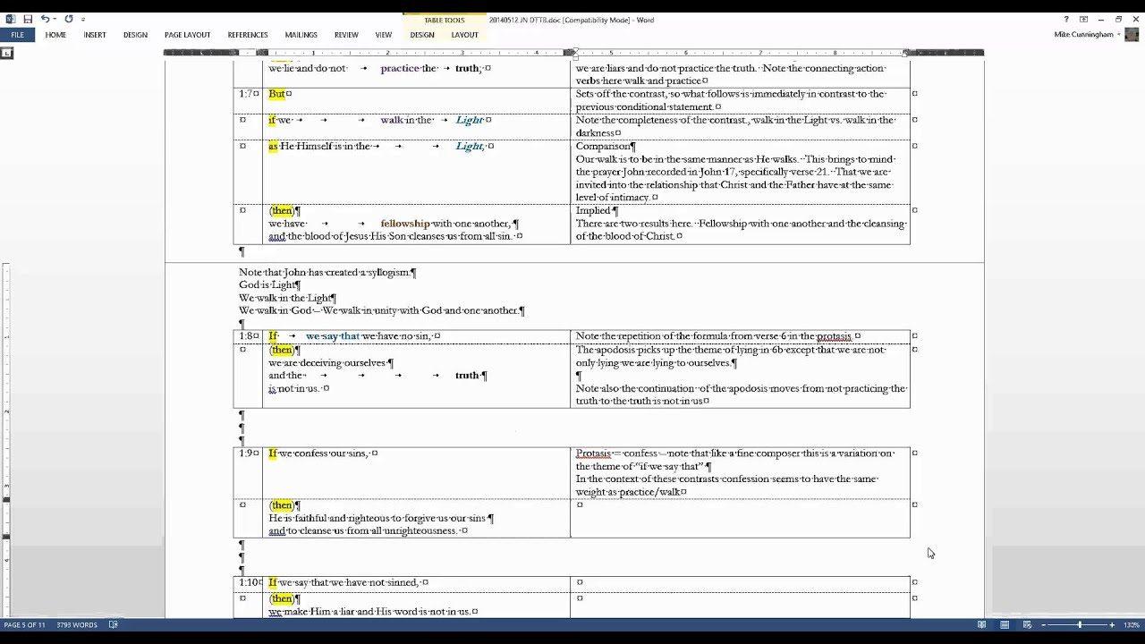Open Table Tools LAYOUT tab
The height and width of the screenshot is (644, 1145).
(465, 35)
